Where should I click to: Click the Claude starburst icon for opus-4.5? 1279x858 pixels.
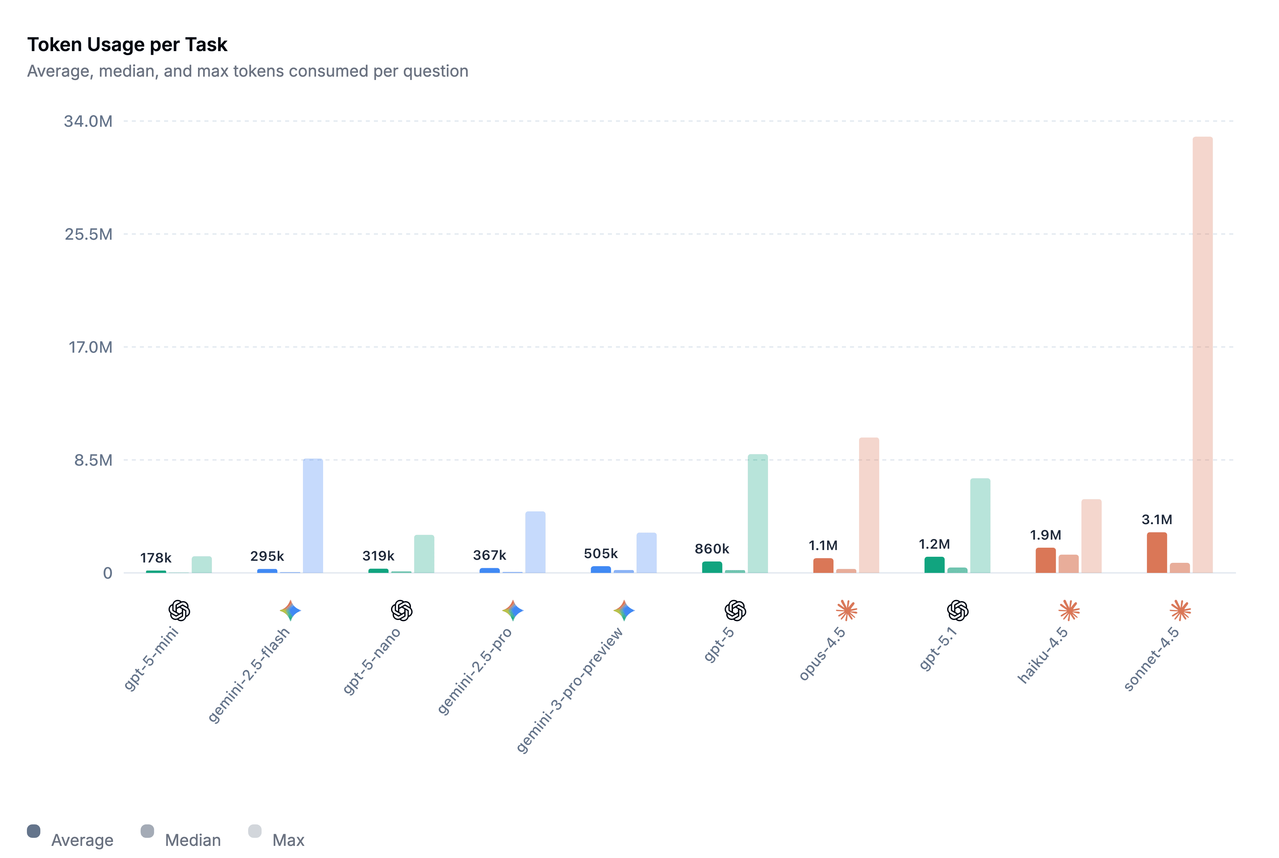point(847,610)
